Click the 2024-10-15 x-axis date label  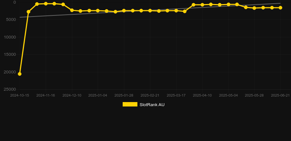(x=20, y=95)
